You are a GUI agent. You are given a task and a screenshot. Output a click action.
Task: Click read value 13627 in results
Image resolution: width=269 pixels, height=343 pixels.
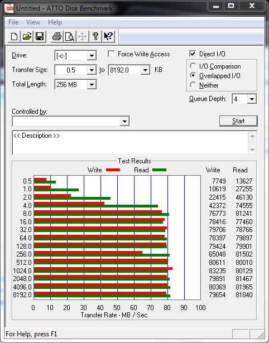click(244, 181)
